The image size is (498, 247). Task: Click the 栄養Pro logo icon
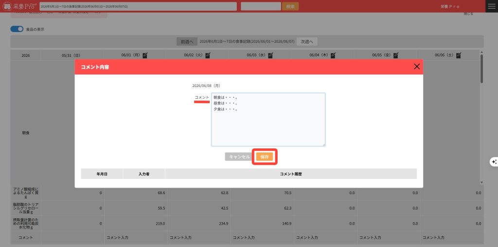coord(7,6)
